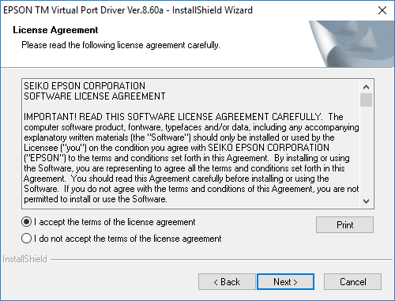
Task: Click the license scrollbar thumb
Action: [x=366, y=100]
